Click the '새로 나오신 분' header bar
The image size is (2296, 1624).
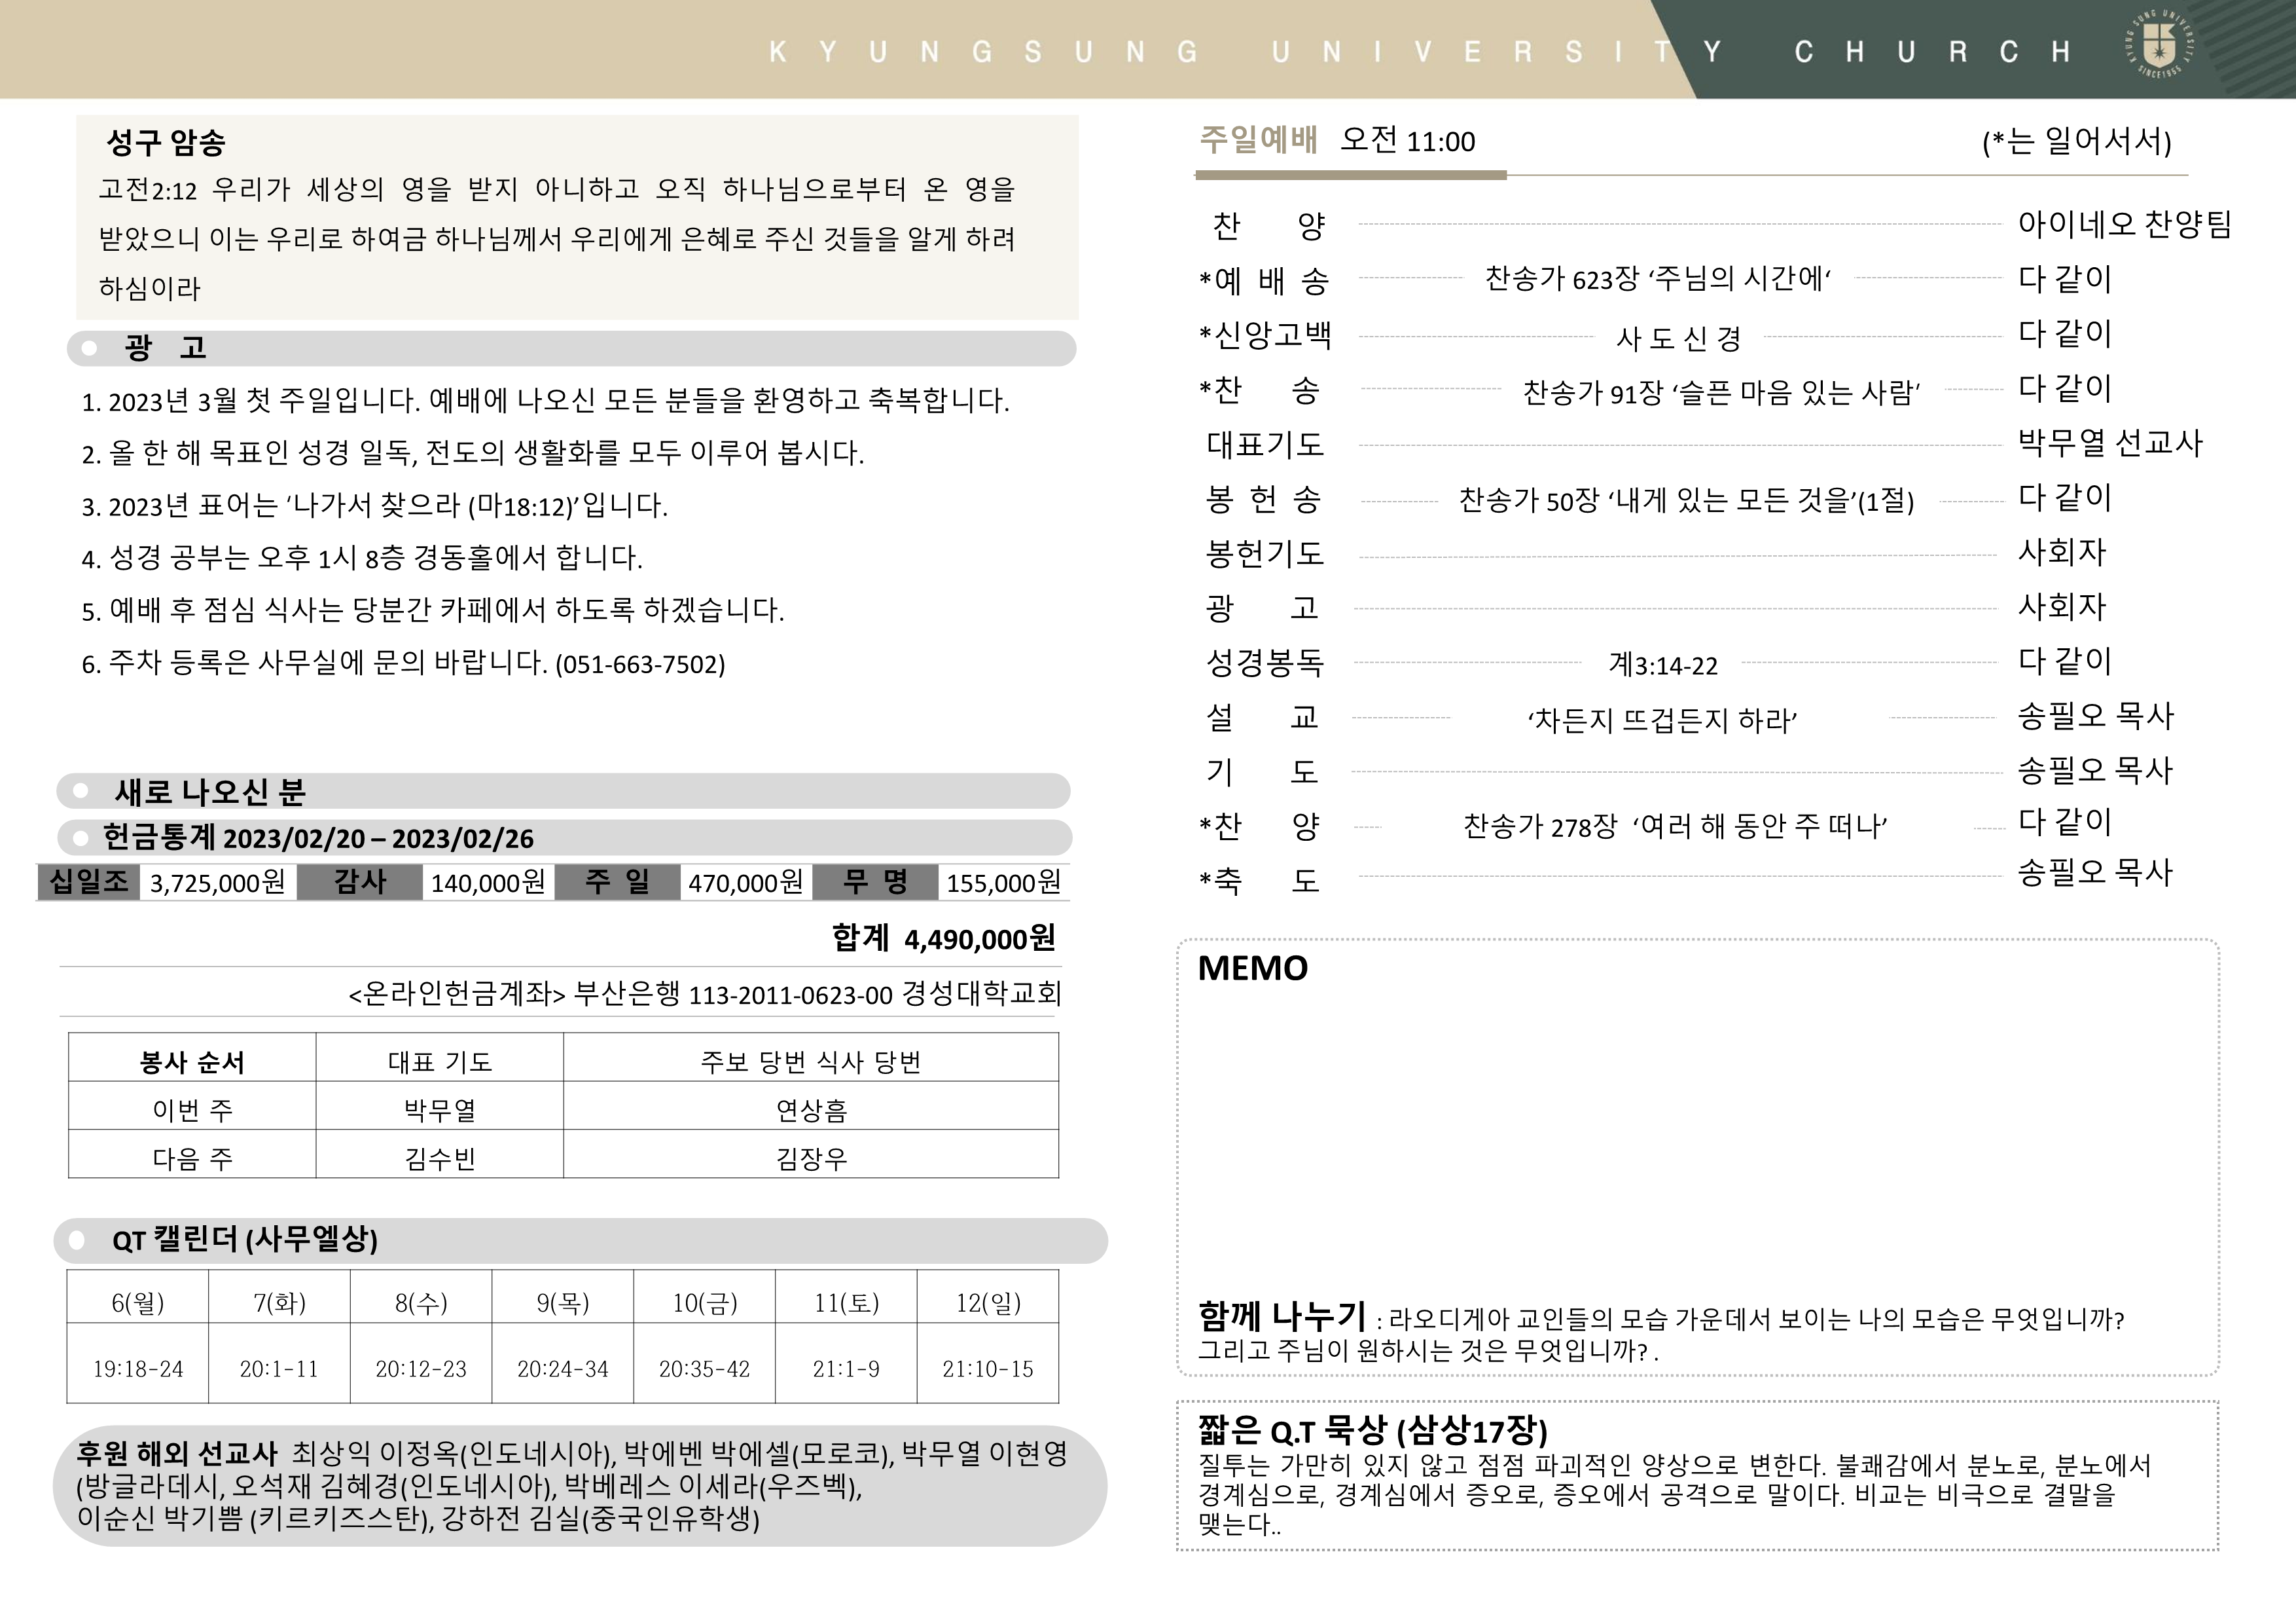(563, 792)
